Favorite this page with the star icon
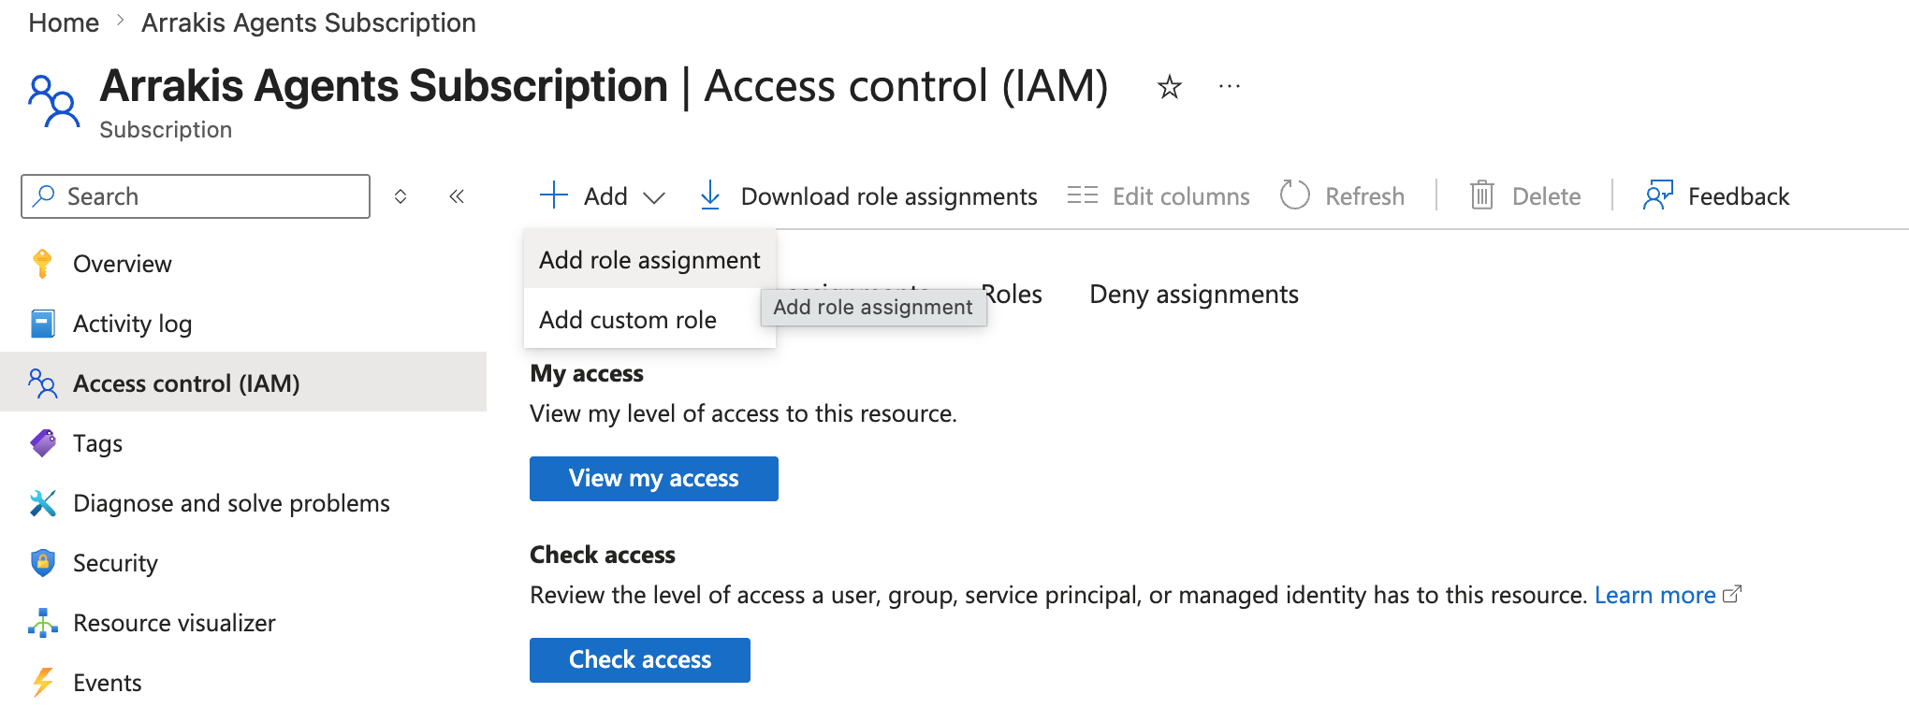 pos(1169,88)
